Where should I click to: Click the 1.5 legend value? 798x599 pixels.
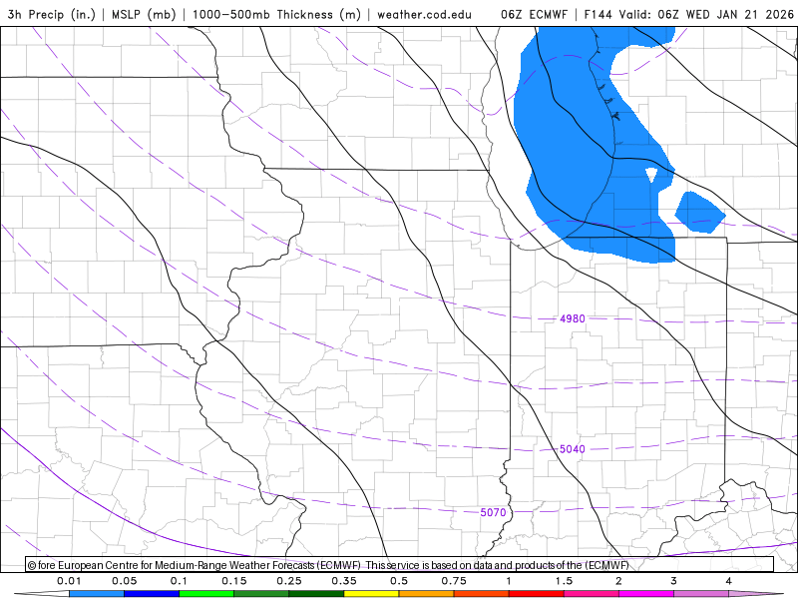564,581
